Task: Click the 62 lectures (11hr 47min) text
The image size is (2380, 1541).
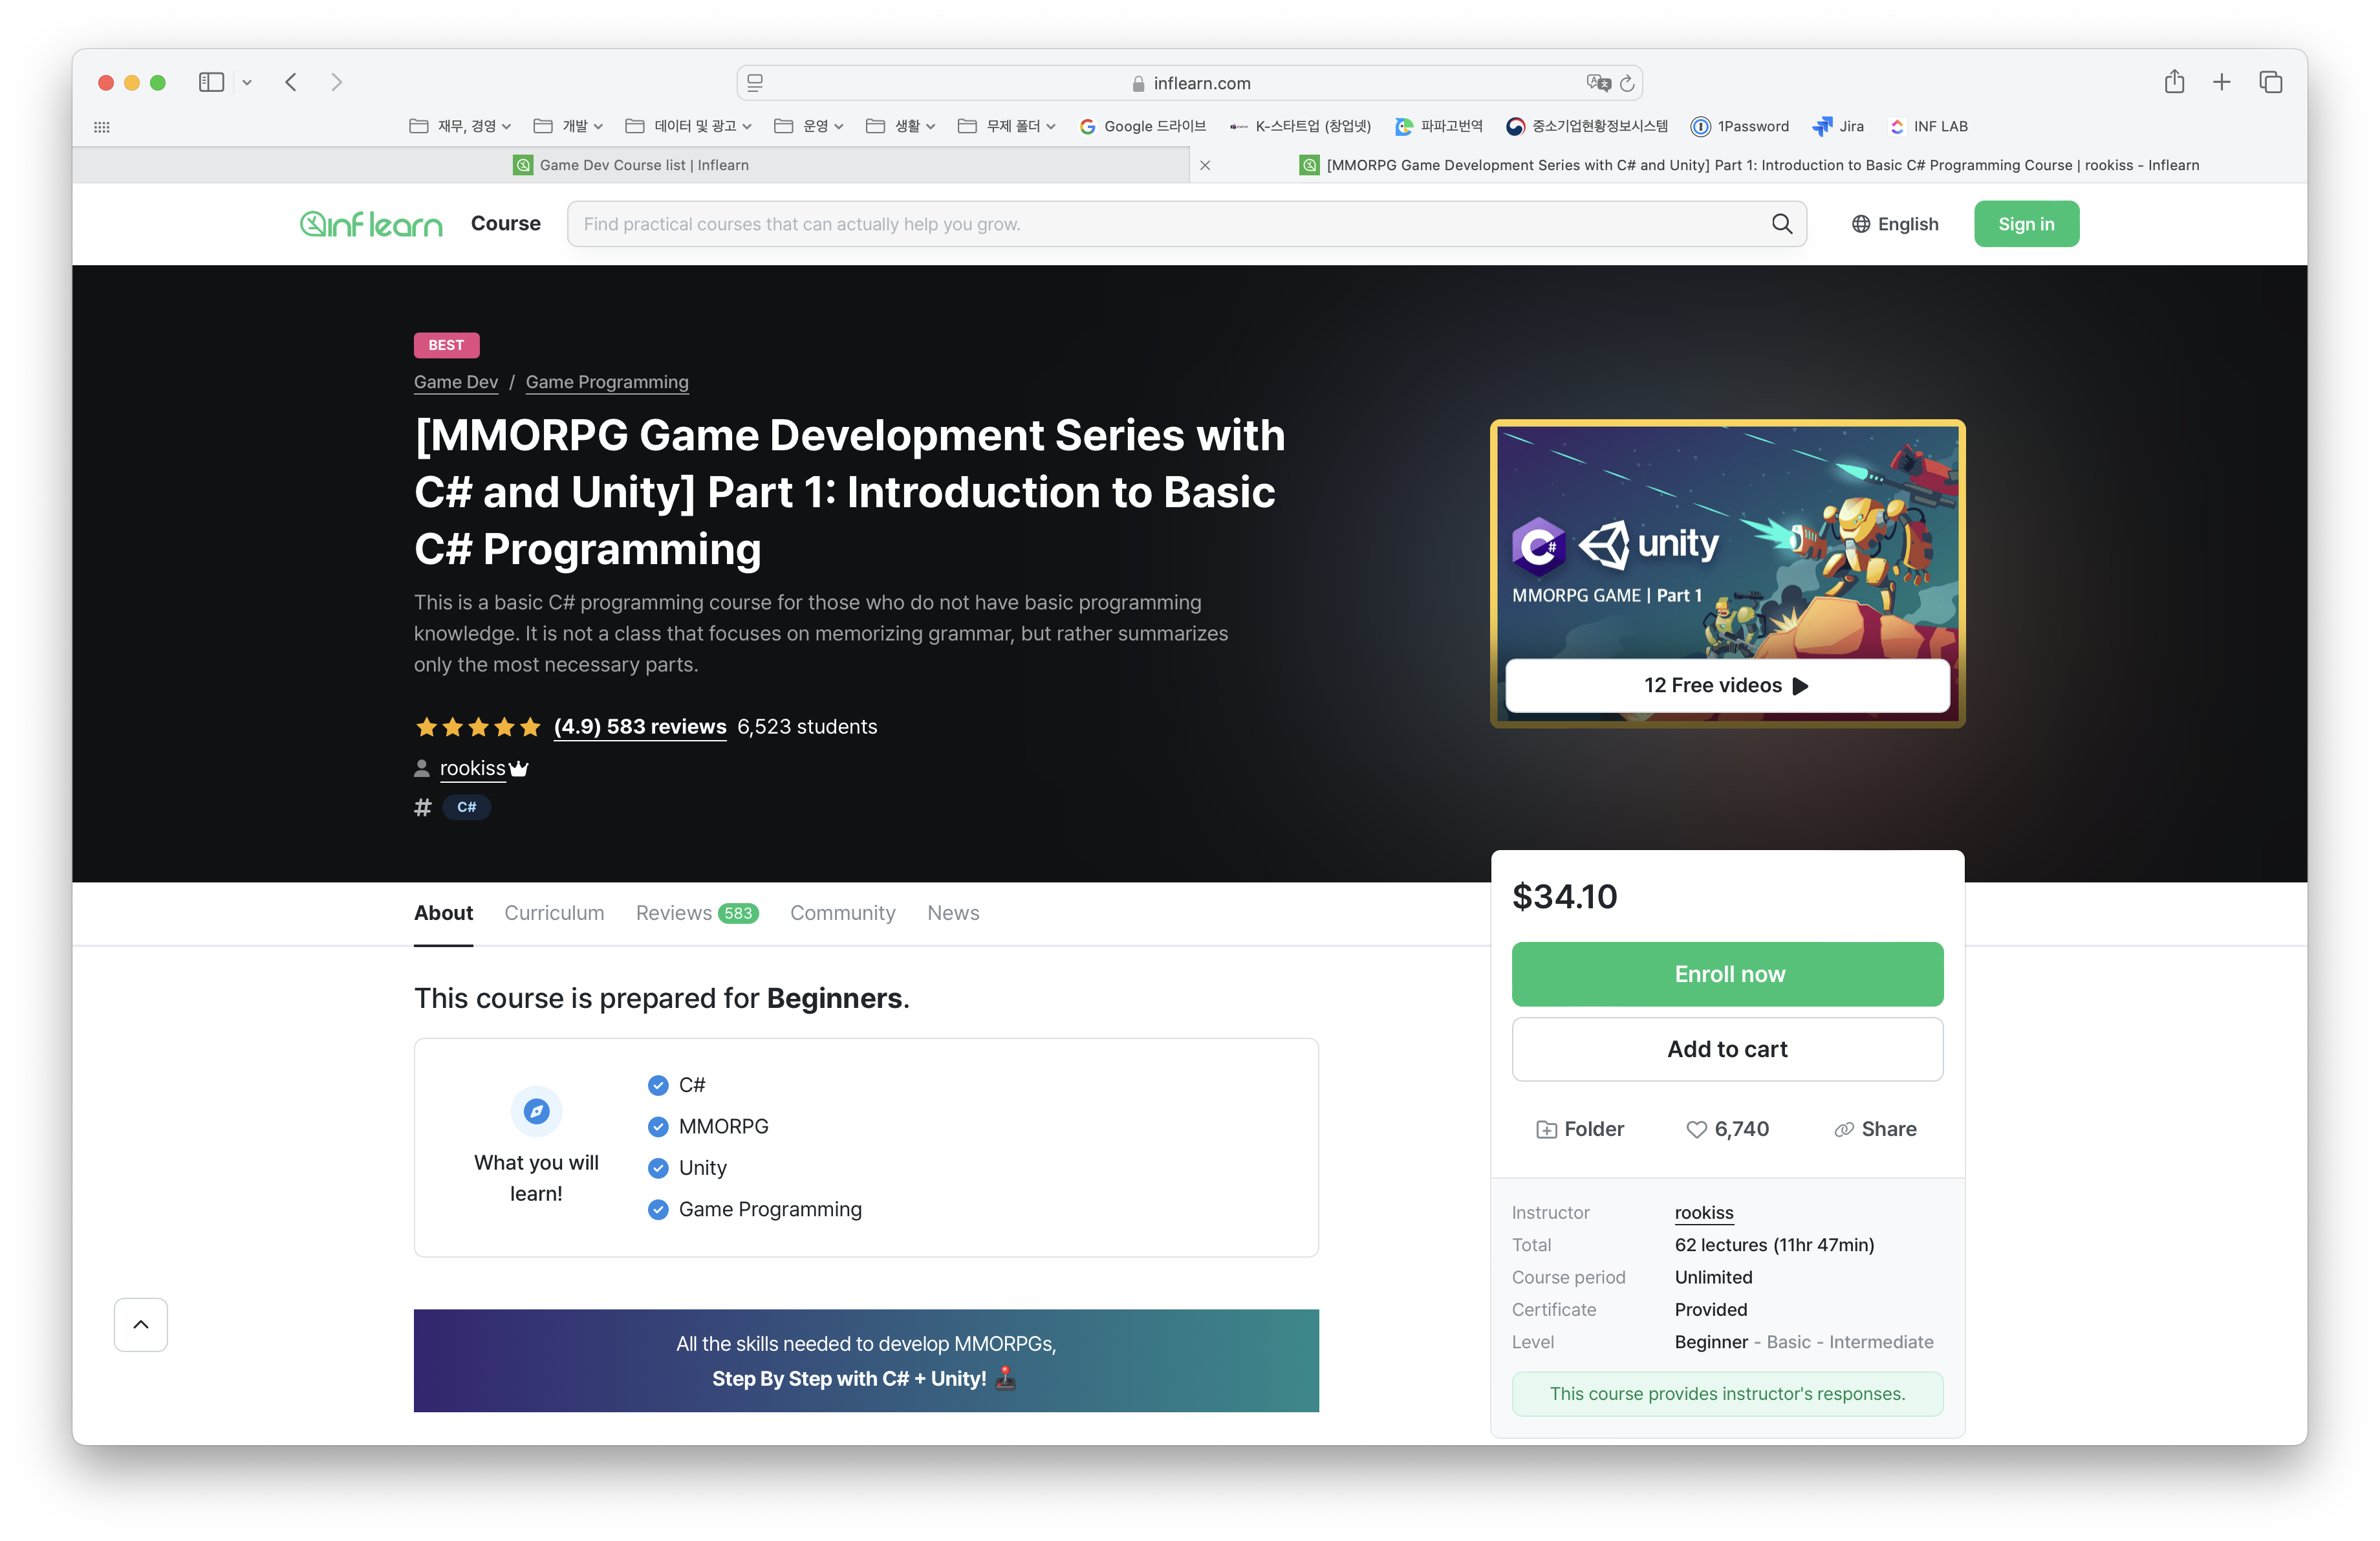Action: (x=1774, y=1244)
